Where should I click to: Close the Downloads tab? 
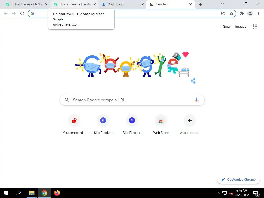pyautogui.click(x=142, y=4)
